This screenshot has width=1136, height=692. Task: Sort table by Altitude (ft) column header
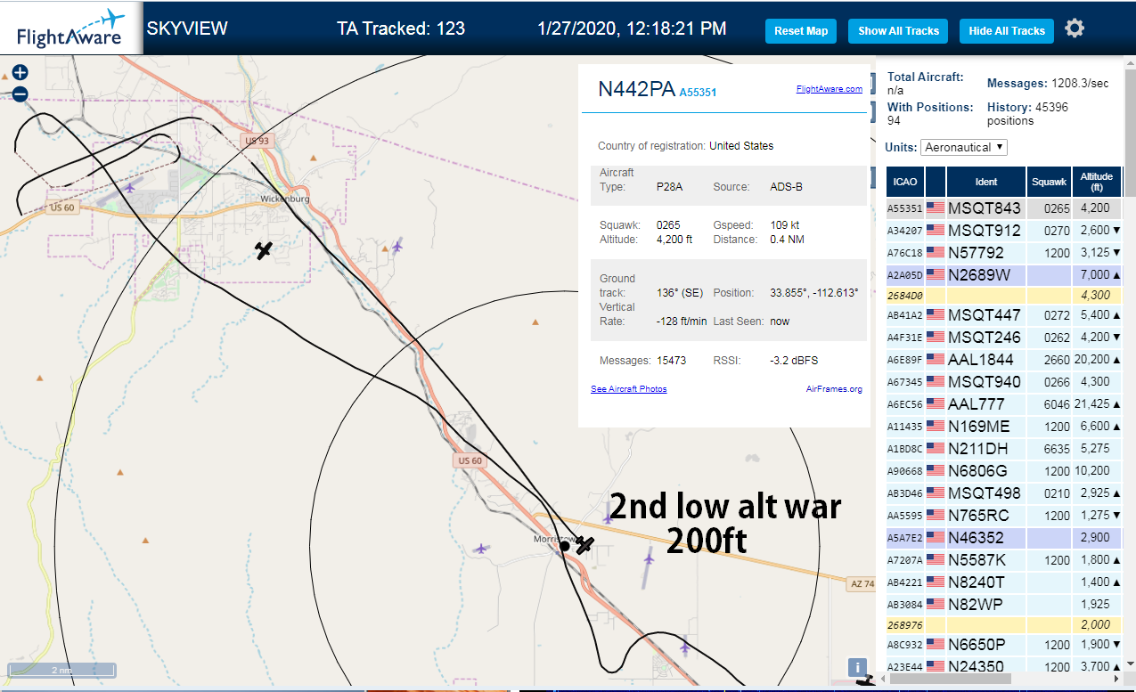click(x=1097, y=182)
